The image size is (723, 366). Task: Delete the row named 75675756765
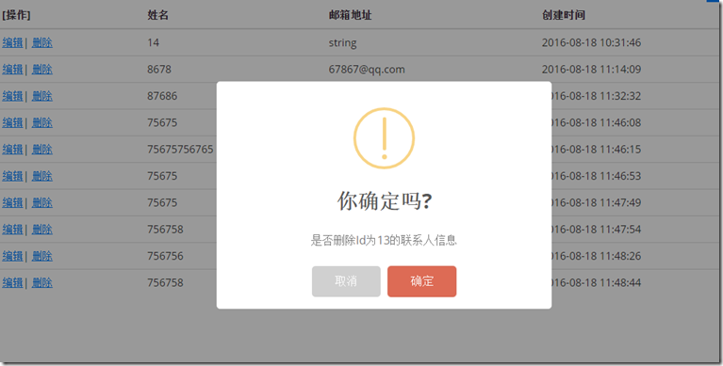point(42,150)
